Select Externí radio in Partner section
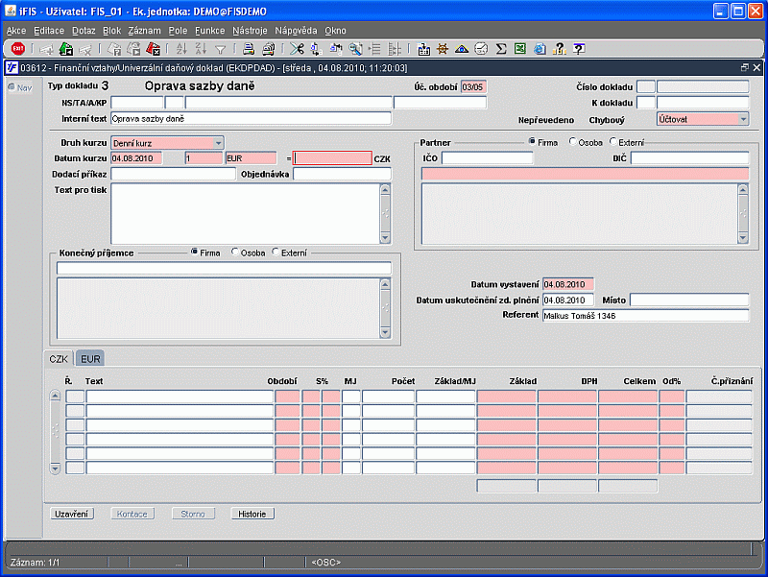This screenshot has width=768, height=577. point(612,141)
